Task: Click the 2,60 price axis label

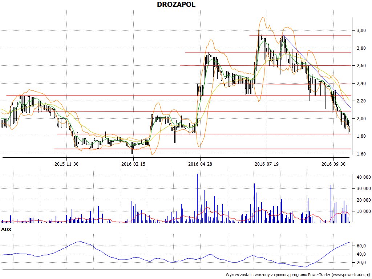Action: coord(361,66)
